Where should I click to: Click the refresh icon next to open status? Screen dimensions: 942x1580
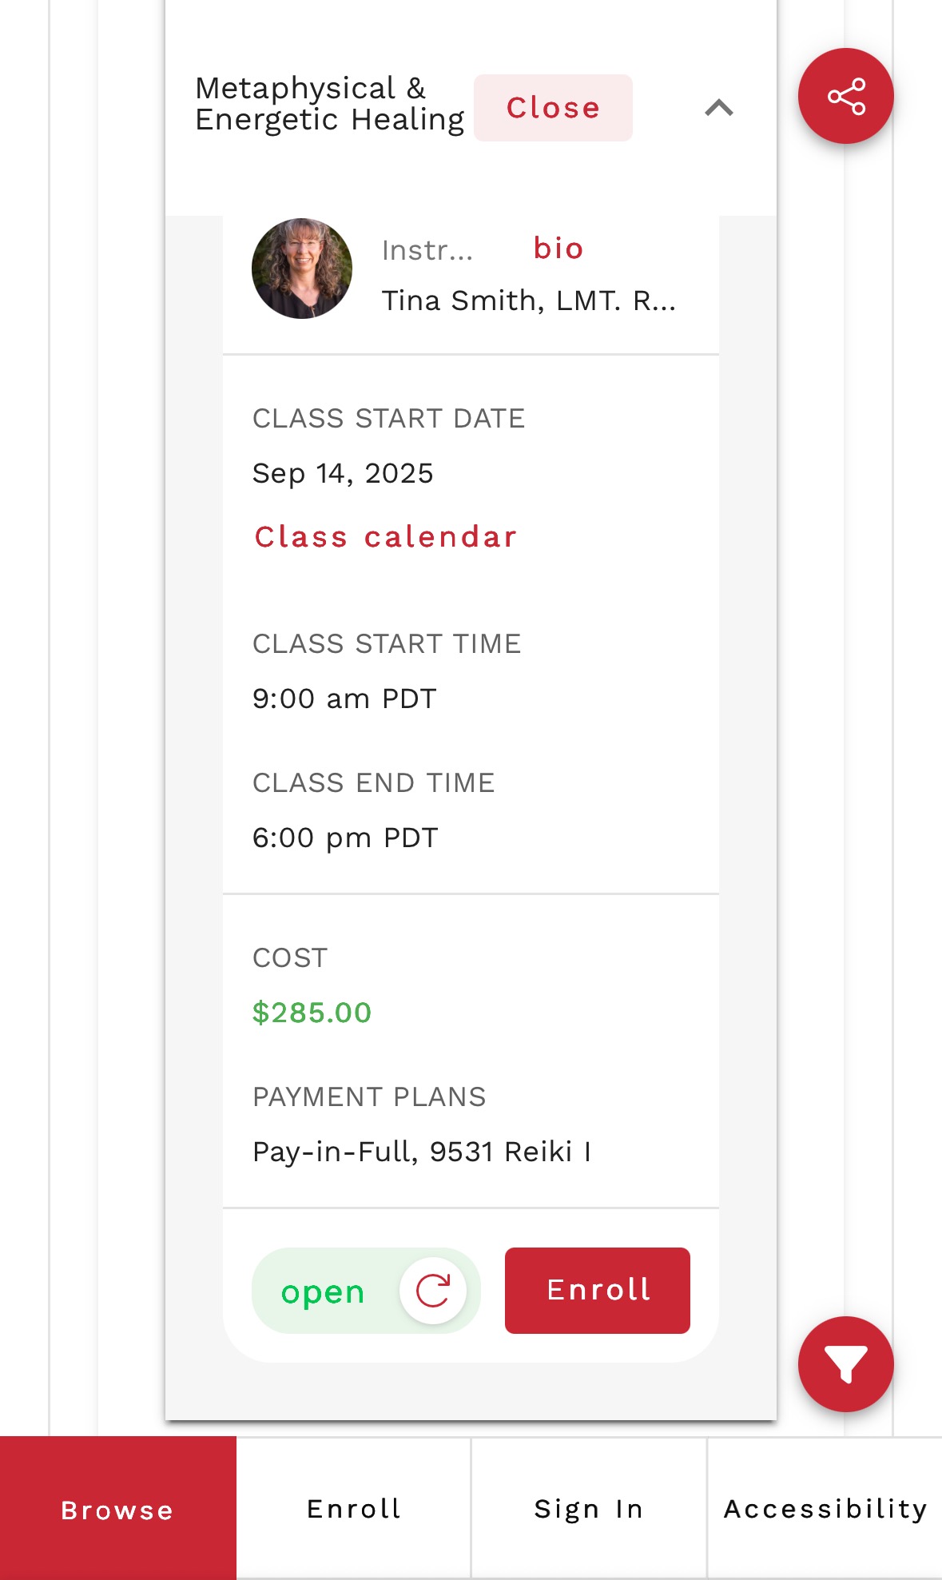point(433,1290)
